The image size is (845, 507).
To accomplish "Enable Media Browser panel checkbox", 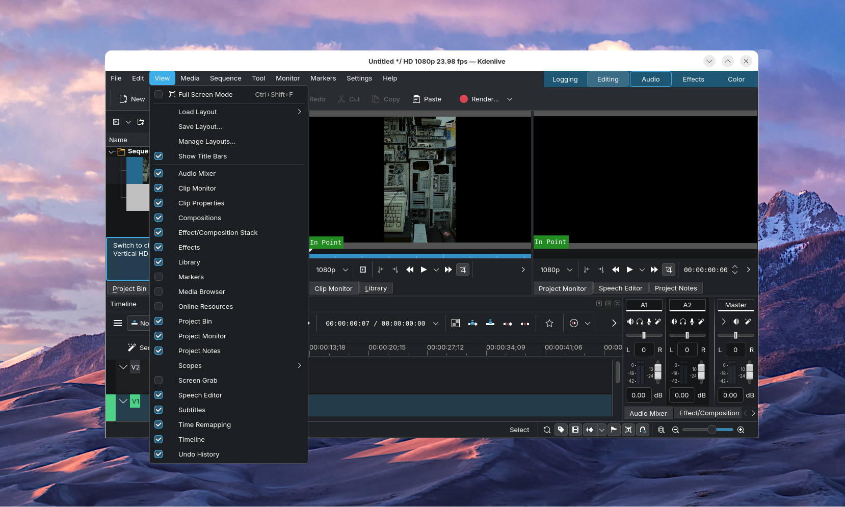I will click(x=159, y=291).
